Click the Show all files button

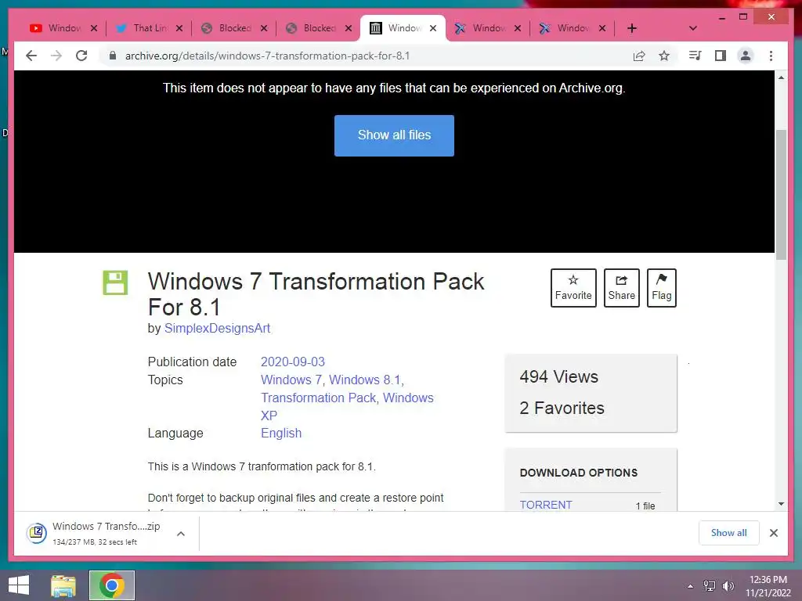[394, 135]
